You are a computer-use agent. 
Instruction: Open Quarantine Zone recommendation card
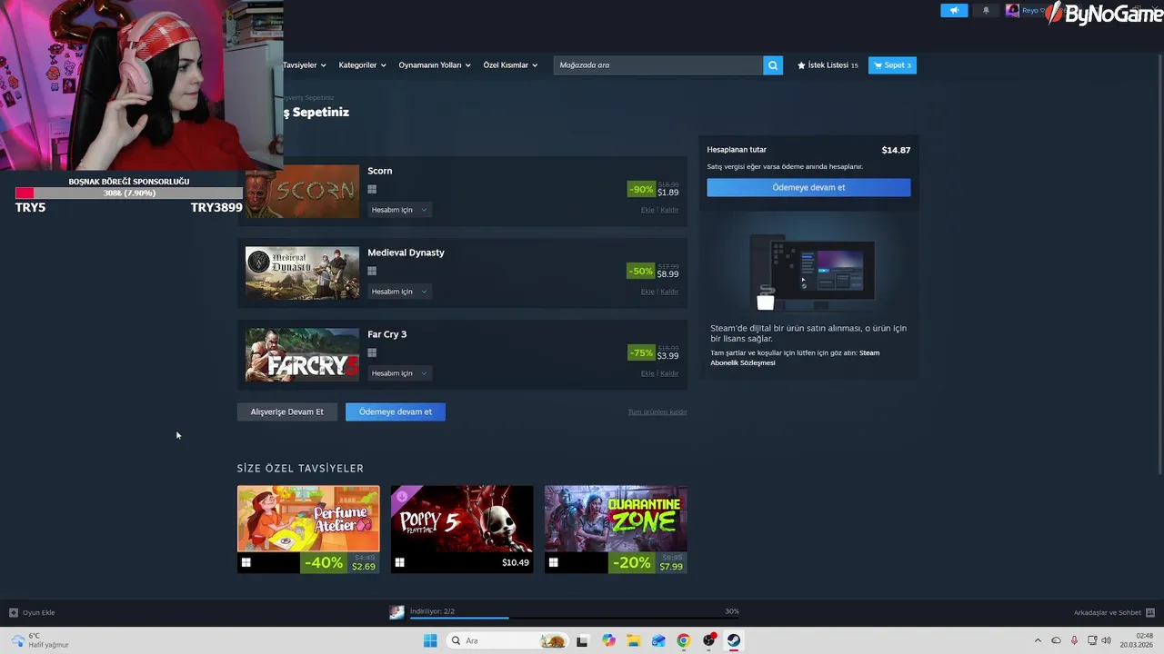[616, 530]
